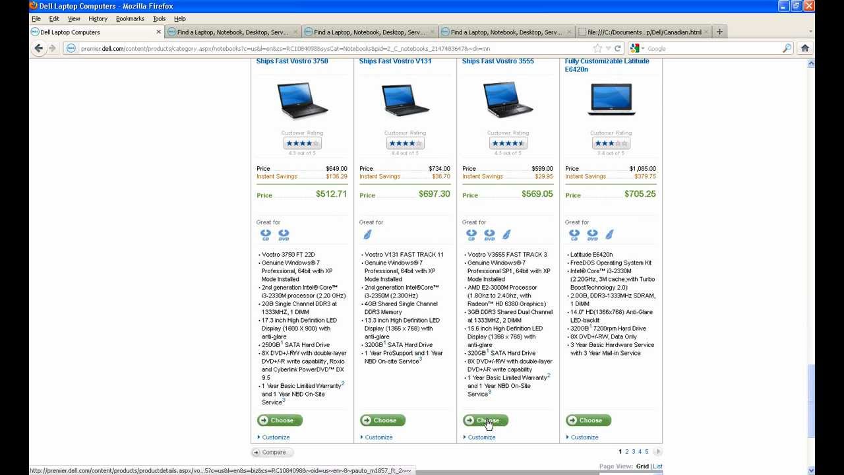The width and height of the screenshot is (844, 475).
Task: Open the Help menu
Action: (180, 18)
